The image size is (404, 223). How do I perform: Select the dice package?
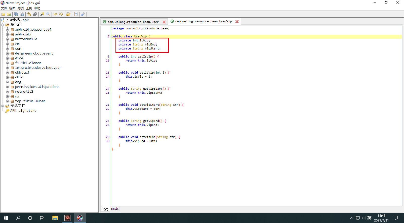19,58
